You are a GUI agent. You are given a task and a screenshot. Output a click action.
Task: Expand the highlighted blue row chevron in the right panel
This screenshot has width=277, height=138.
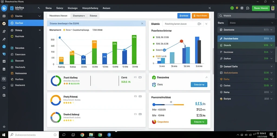click(x=272, y=38)
